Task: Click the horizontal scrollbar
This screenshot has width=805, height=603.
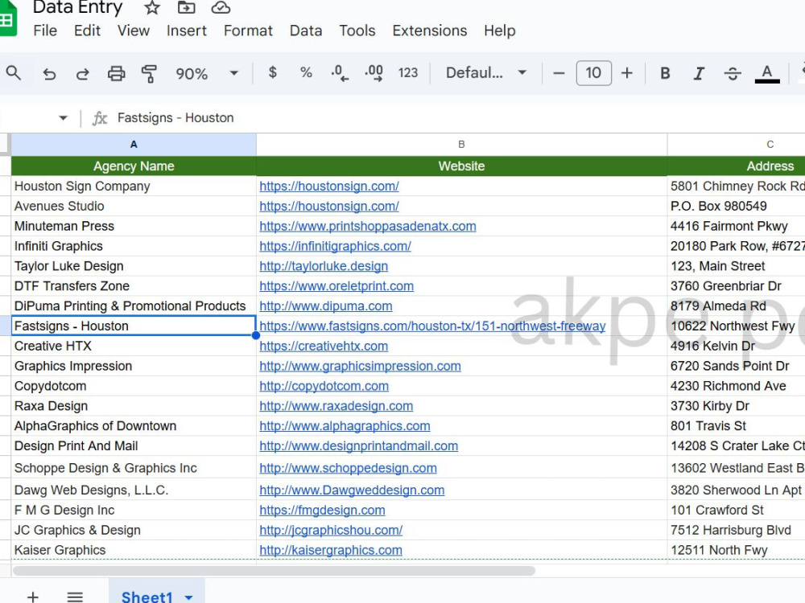Action: (x=275, y=571)
